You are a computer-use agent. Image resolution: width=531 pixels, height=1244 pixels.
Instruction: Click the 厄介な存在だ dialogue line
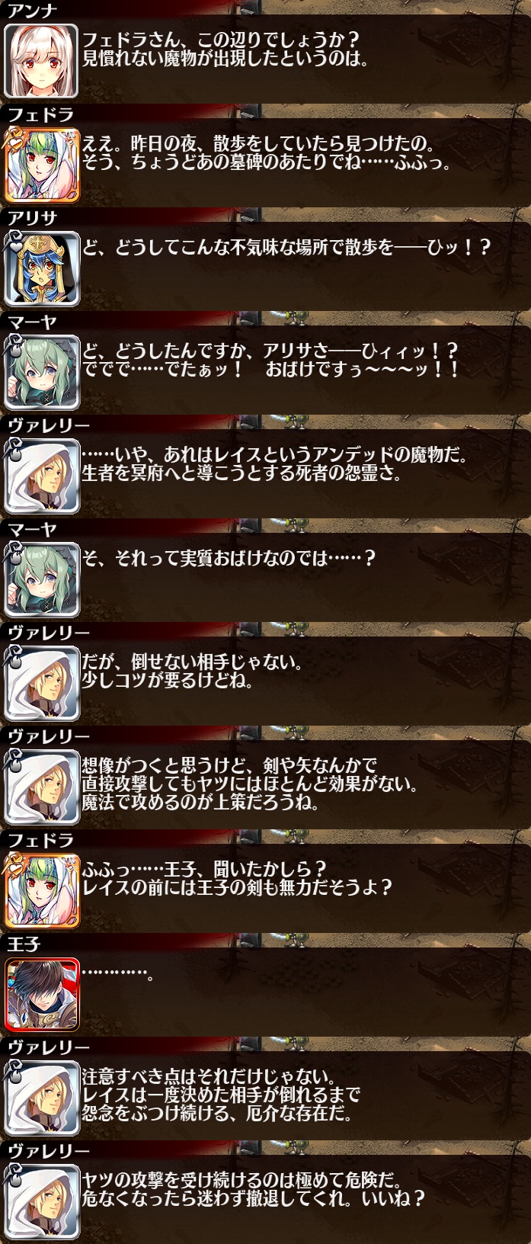pos(217,1114)
